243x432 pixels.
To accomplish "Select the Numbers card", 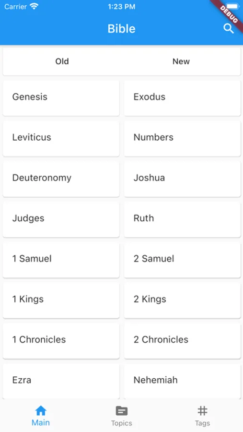I will point(182,139).
